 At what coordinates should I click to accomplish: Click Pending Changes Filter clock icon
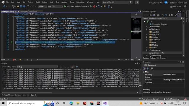pos(158,15)
